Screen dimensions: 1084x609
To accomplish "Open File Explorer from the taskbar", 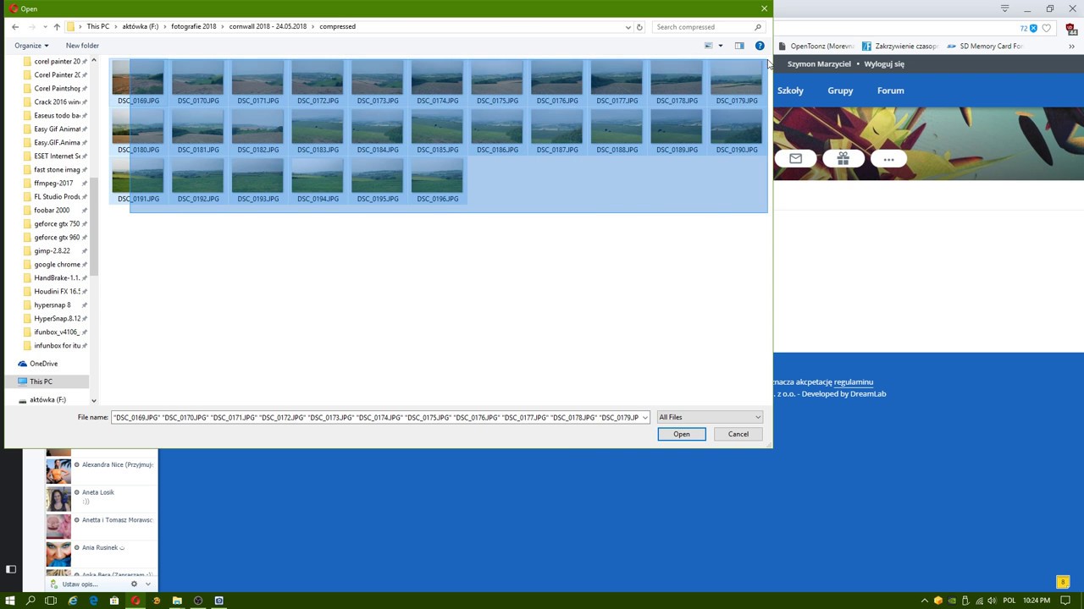I will pyautogui.click(x=177, y=601).
